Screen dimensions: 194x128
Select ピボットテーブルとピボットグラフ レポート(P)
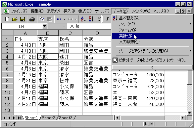(x=152, y=60)
